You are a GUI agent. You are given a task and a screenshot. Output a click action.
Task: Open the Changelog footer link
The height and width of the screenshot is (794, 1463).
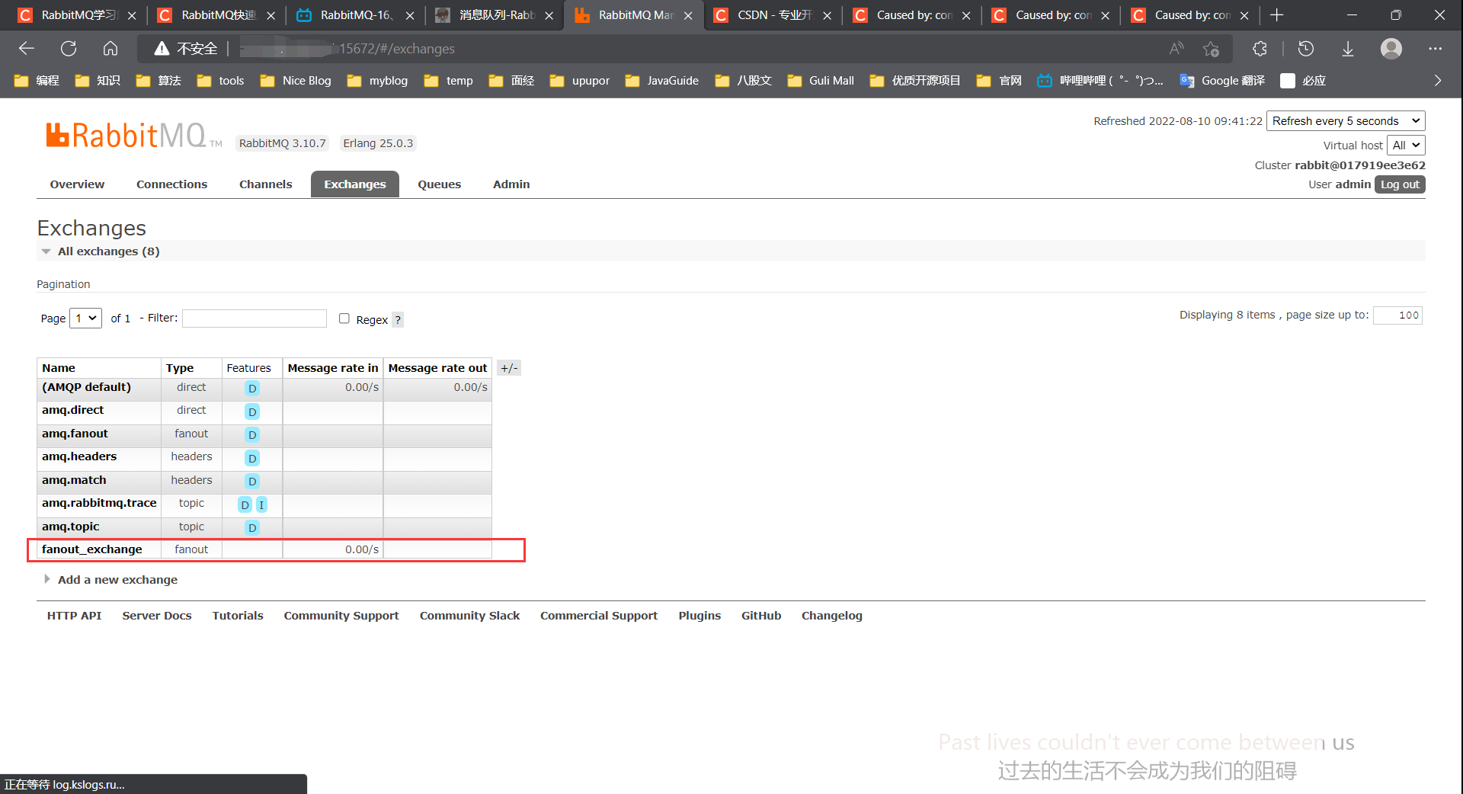[x=832, y=616]
